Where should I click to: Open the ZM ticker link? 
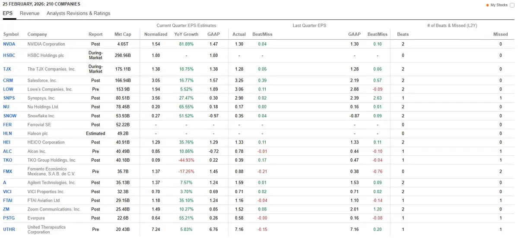coord(6,209)
